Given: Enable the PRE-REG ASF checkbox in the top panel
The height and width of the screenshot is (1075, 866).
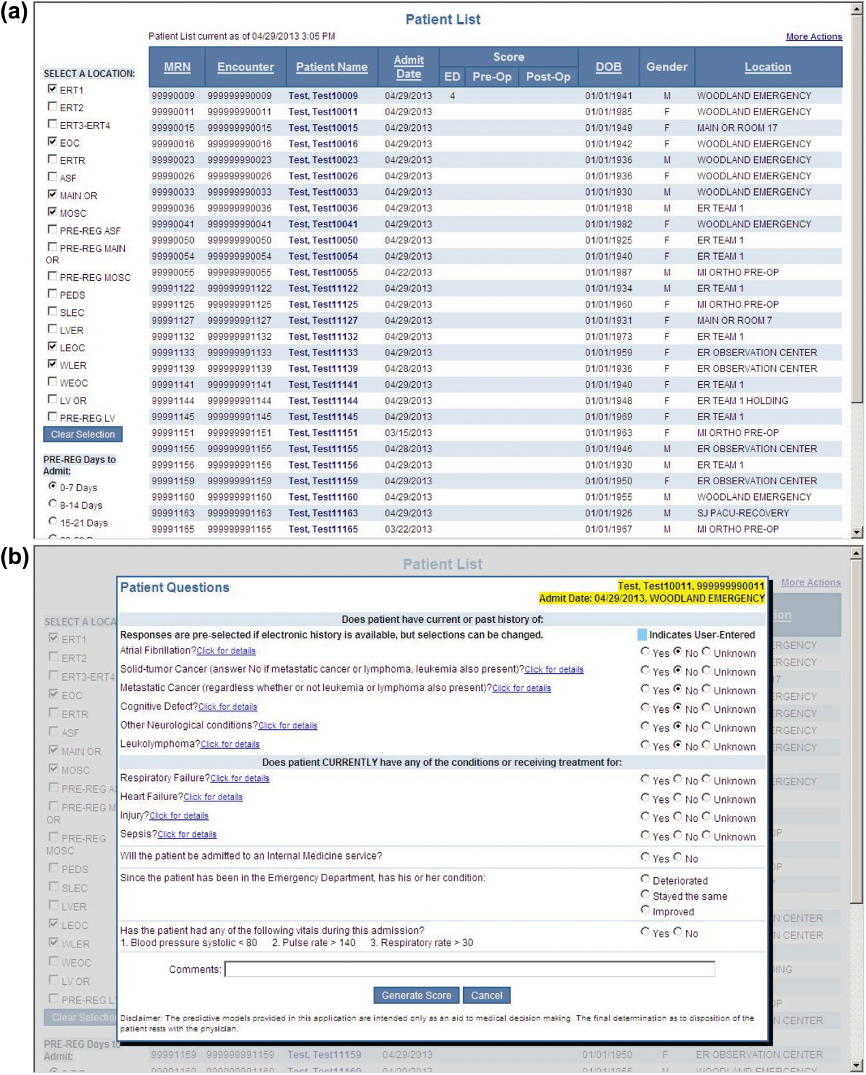Looking at the screenshot, I should click(x=53, y=230).
